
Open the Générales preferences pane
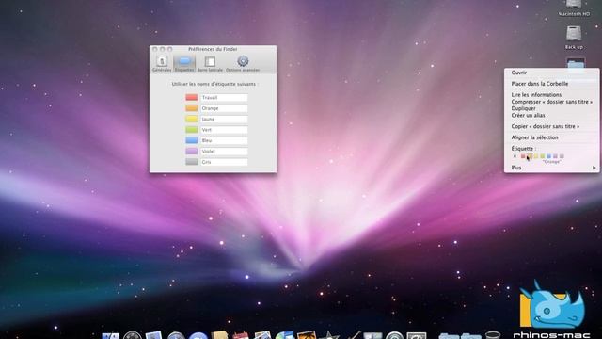162,64
